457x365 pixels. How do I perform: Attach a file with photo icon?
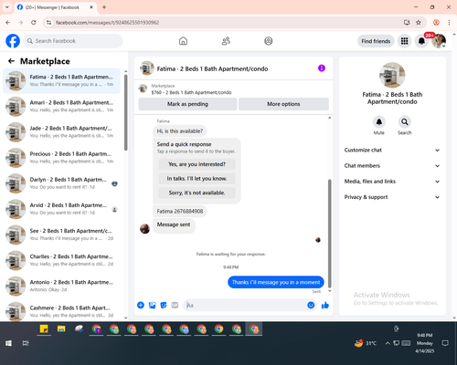point(152,305)
